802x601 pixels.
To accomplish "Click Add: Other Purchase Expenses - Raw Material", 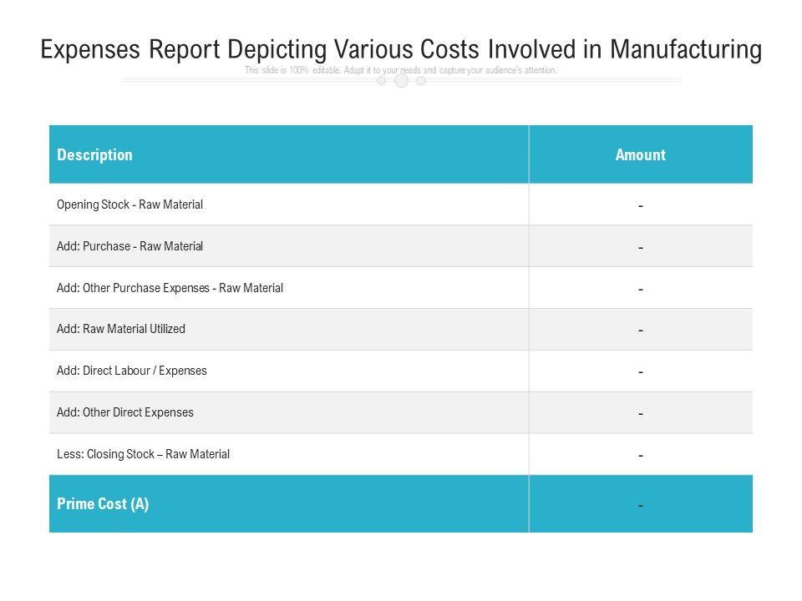I will [x=170, y=288].
